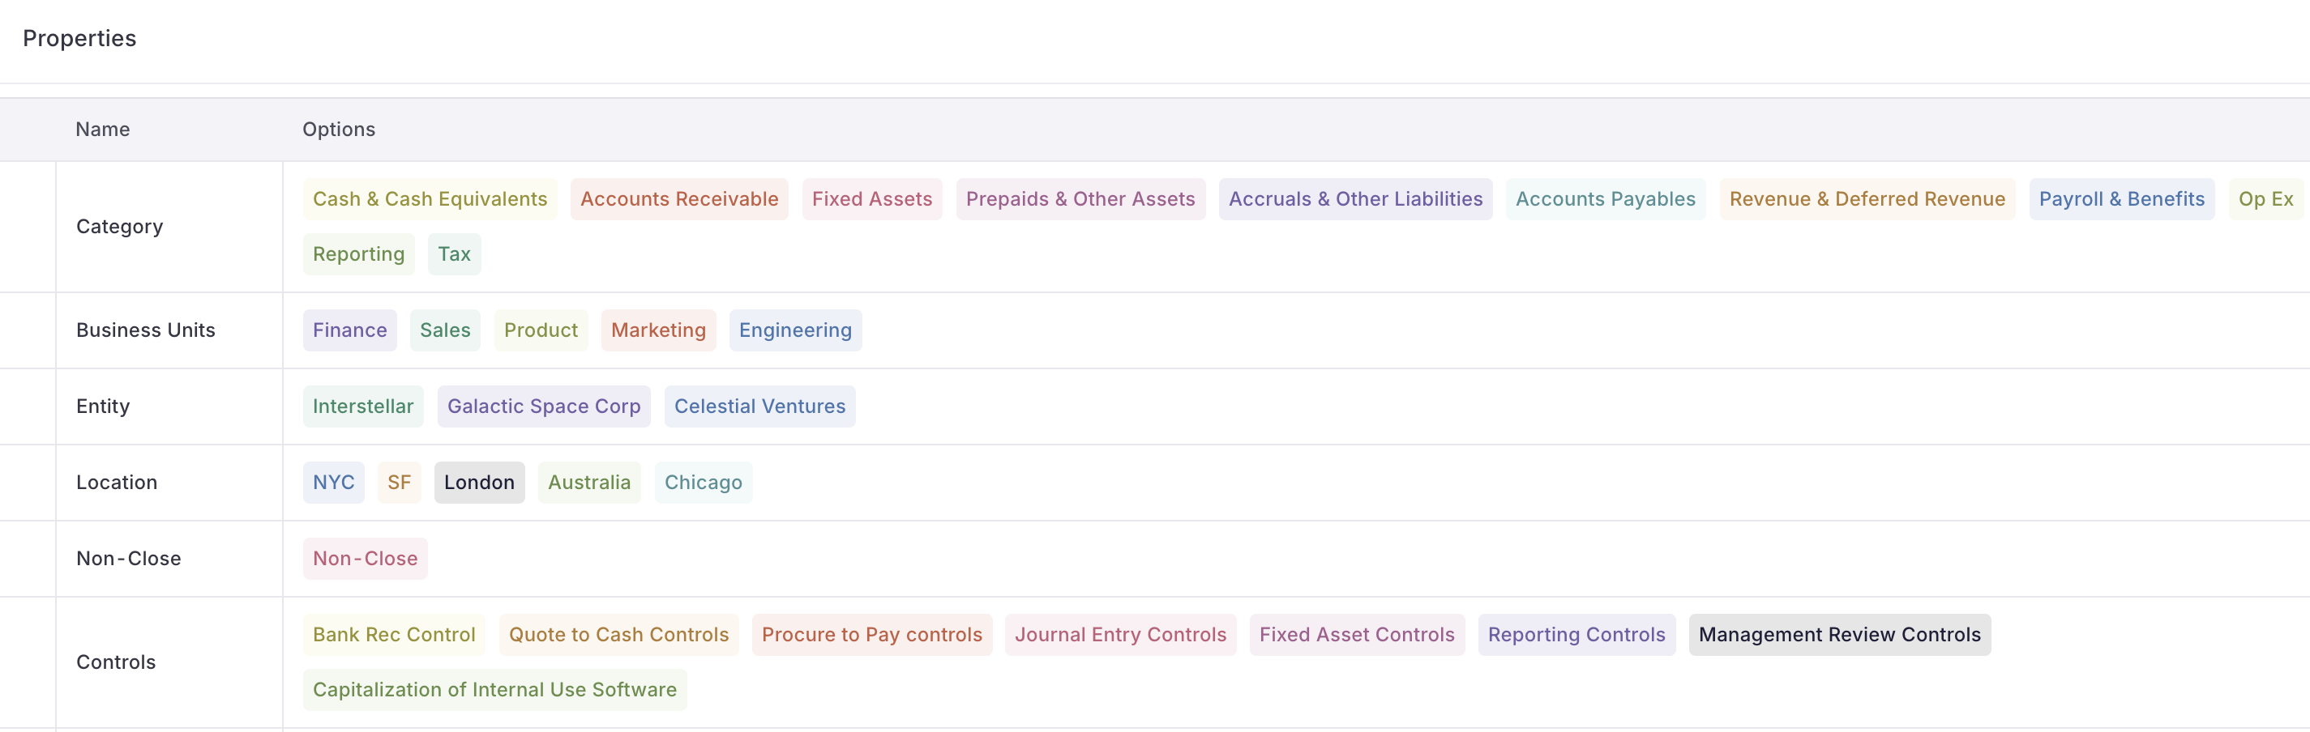
Task: Select Prepaids & Other Assets tag
Action: point(1080,199)
